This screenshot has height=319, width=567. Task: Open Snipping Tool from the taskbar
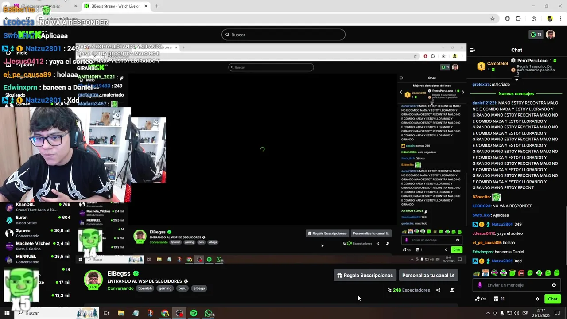150,313
